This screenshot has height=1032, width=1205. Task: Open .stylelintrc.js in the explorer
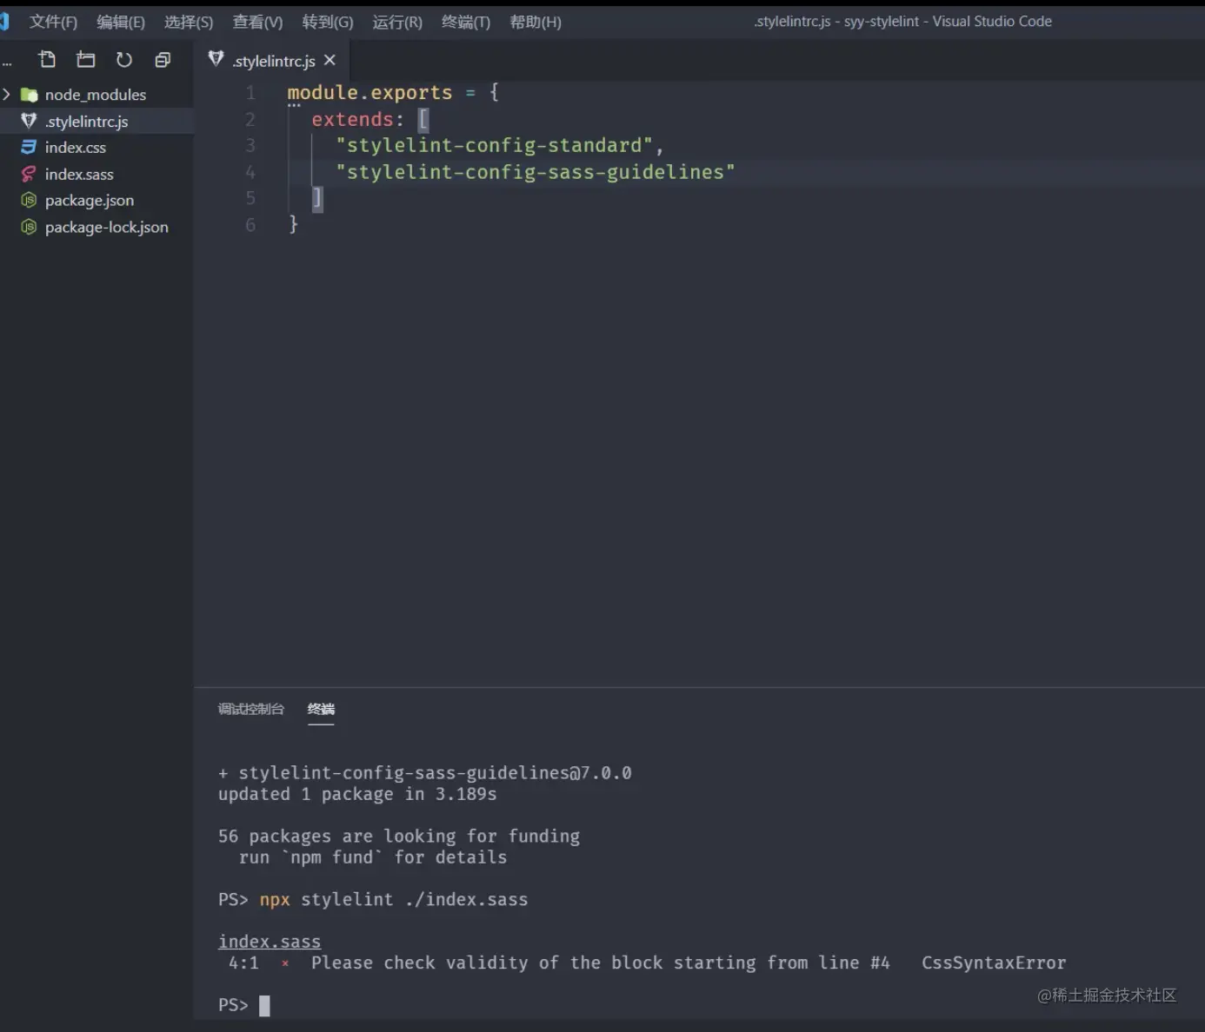pos(97,121)
